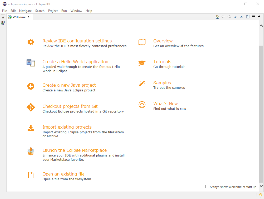Open the Help menu
The height and width of the screenshot is (199, 264).
click(89, 11)
